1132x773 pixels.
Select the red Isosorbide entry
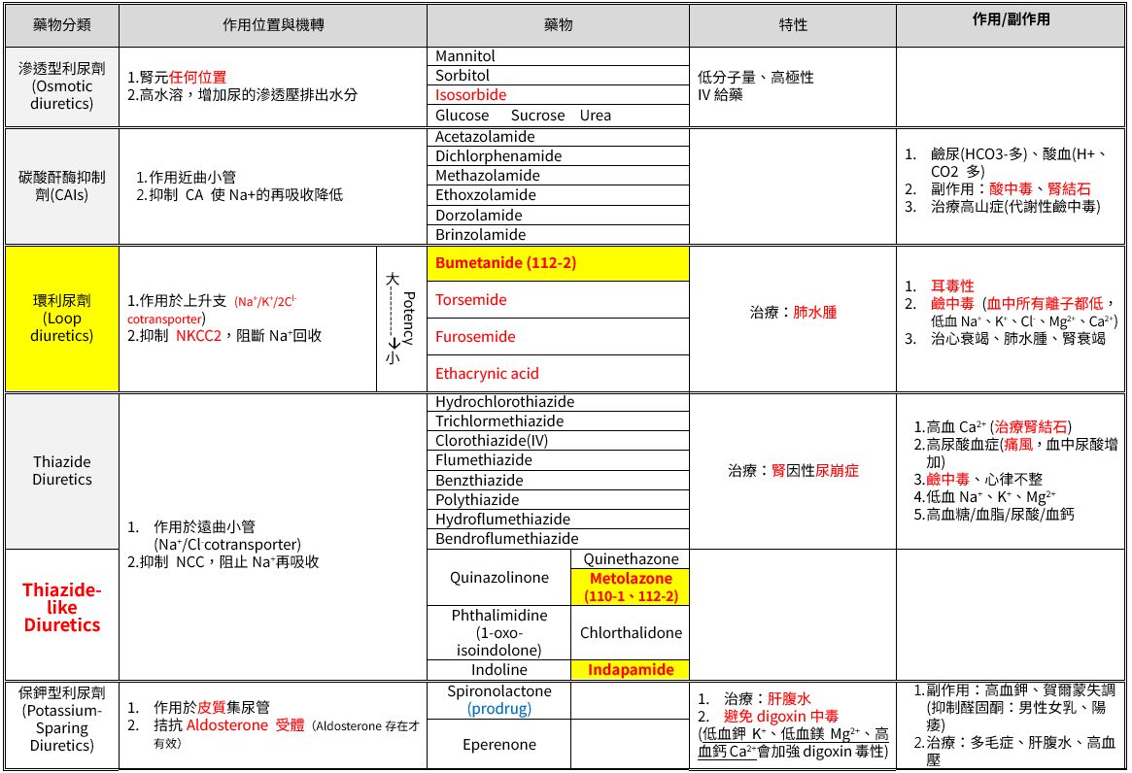[x=558, y=95]
